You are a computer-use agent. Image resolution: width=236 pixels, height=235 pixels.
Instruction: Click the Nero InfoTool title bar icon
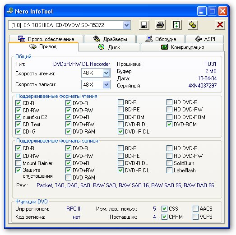(10, 11)
